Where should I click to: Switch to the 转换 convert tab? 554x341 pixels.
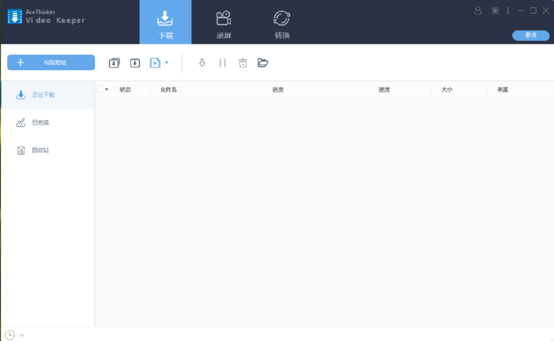pyautogui.click(x=281, y=24)
